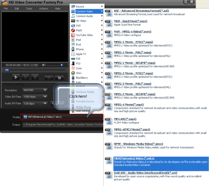Click the HD Video category icon

pos(73,21)
